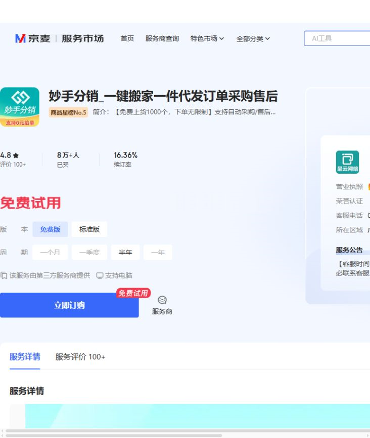Viewport: 370px width, 438px height.
Task: Choose the 一年 period option
Action: (158, 252)
